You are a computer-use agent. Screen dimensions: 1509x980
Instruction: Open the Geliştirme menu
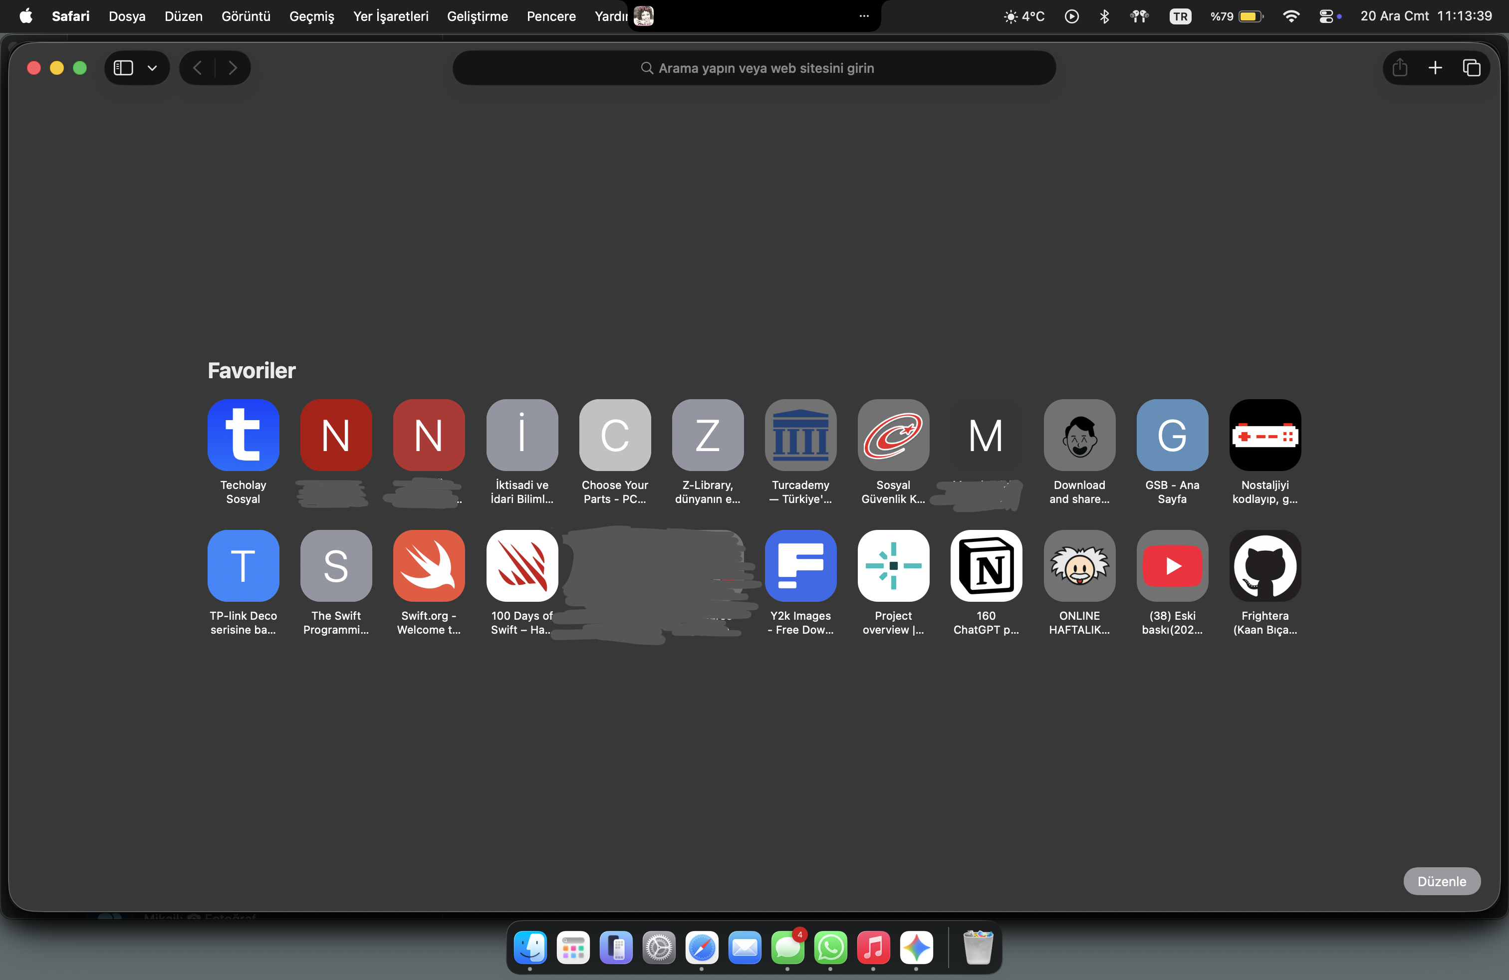click(477, 16)
